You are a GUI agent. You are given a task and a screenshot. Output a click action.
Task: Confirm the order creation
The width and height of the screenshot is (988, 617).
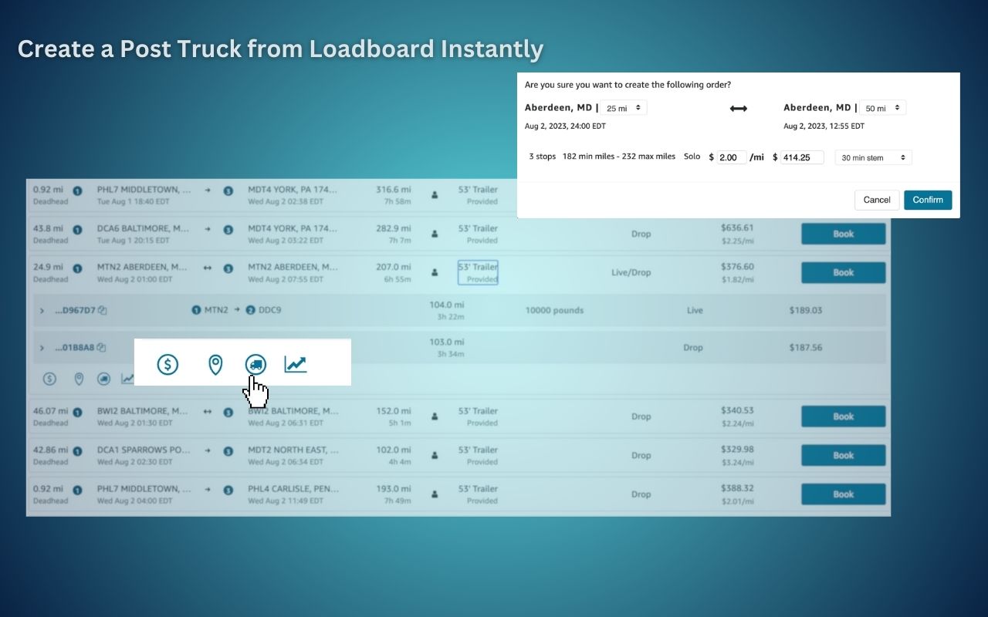tap(928, 200)
